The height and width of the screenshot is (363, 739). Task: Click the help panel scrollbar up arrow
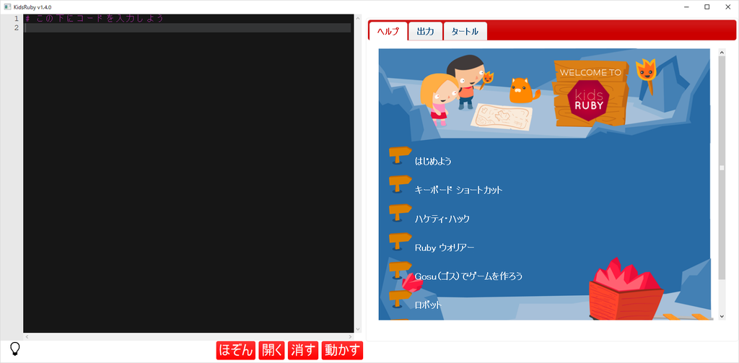click(722, 53)
